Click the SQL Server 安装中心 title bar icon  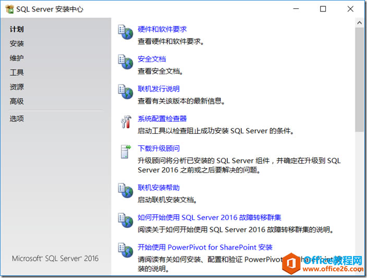click(x=10, y=9)
